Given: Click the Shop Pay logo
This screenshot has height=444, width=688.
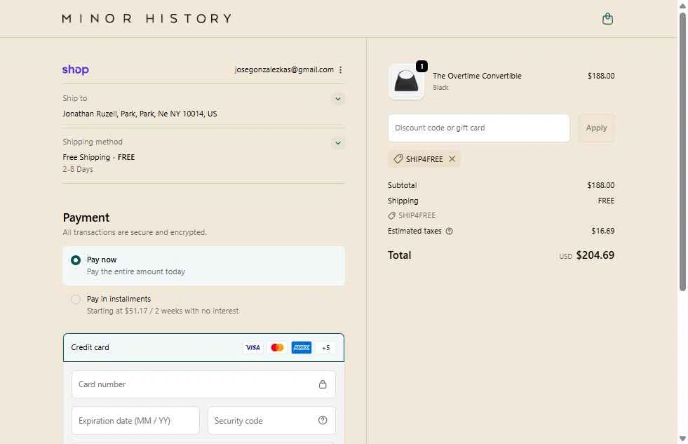Looking at the screenshot, I should pos(76,69).
